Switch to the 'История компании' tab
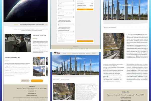The width and height of the screenshot is (151, 101). (x=56, y=80)
